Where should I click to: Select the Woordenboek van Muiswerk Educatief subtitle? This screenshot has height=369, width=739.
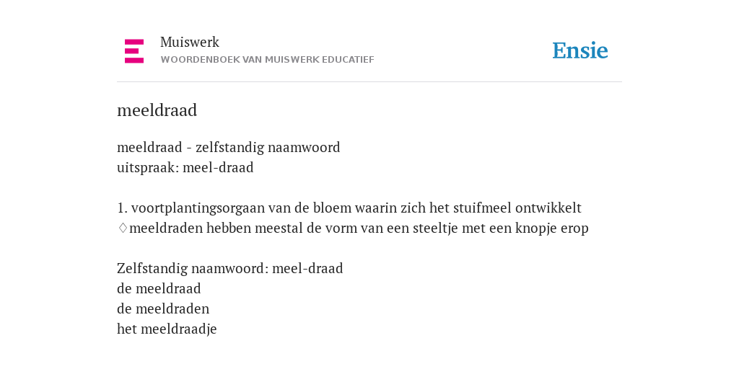267,60
